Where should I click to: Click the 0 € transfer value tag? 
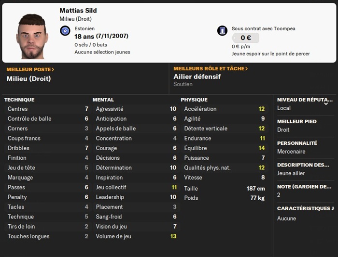245,38
